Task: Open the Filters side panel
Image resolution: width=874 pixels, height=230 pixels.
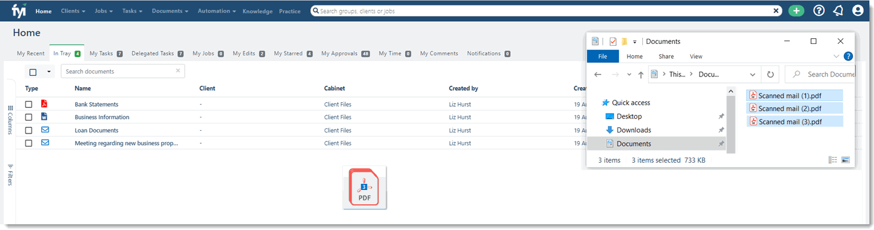Action: point(10,175)
